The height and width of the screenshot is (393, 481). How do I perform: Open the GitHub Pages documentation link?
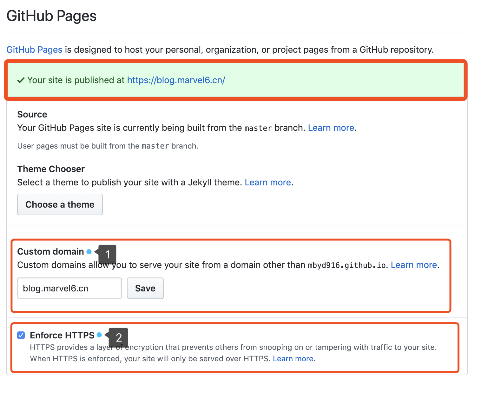coord(34,50)
